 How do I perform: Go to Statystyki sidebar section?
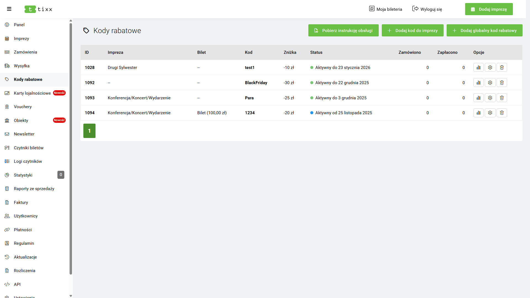(x=23, y=175)
